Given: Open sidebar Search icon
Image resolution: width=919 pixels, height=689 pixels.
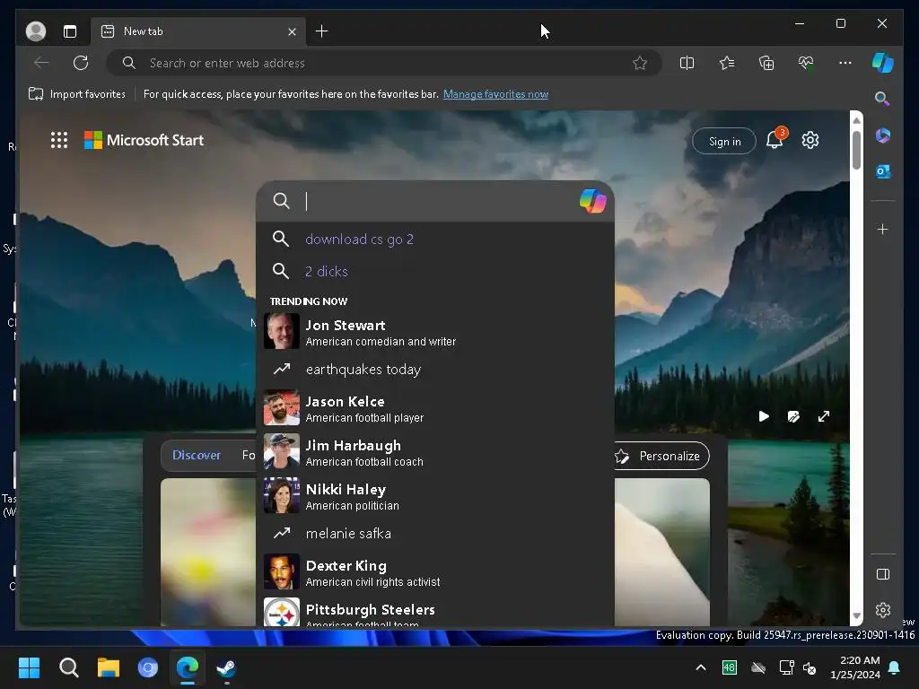Looking at the screenshot, I should (x=882, y=99).
